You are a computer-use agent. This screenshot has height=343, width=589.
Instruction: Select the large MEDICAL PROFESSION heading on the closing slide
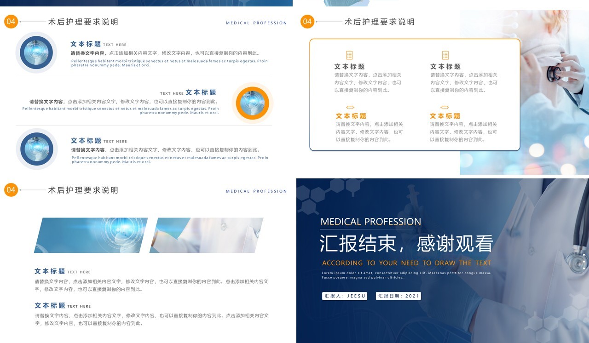[371, 222]
